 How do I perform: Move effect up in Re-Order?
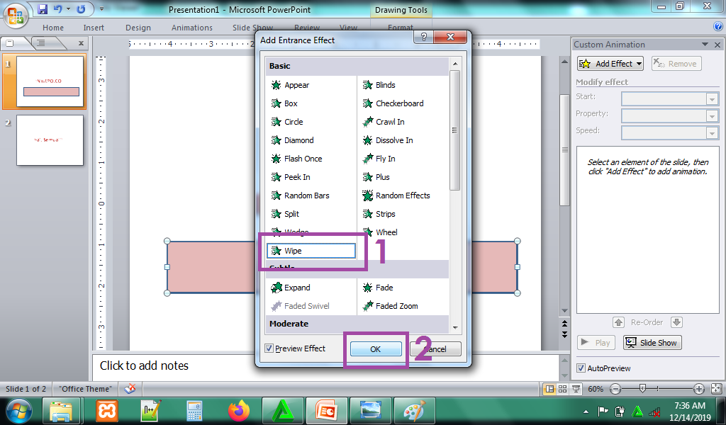618,322
